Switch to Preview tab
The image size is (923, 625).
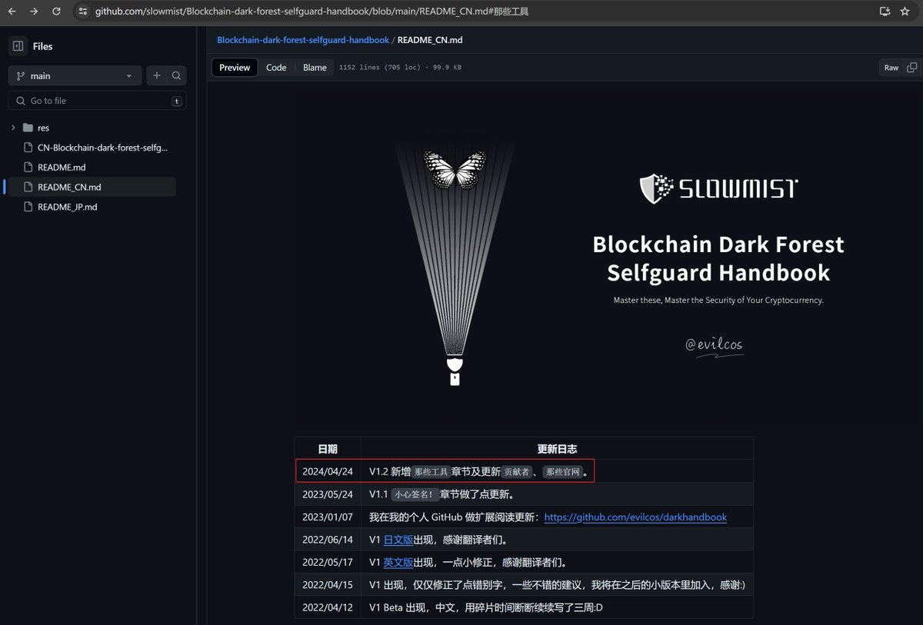point(235,68)
